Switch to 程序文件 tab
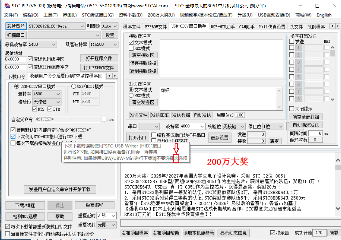 click(132, 27)
